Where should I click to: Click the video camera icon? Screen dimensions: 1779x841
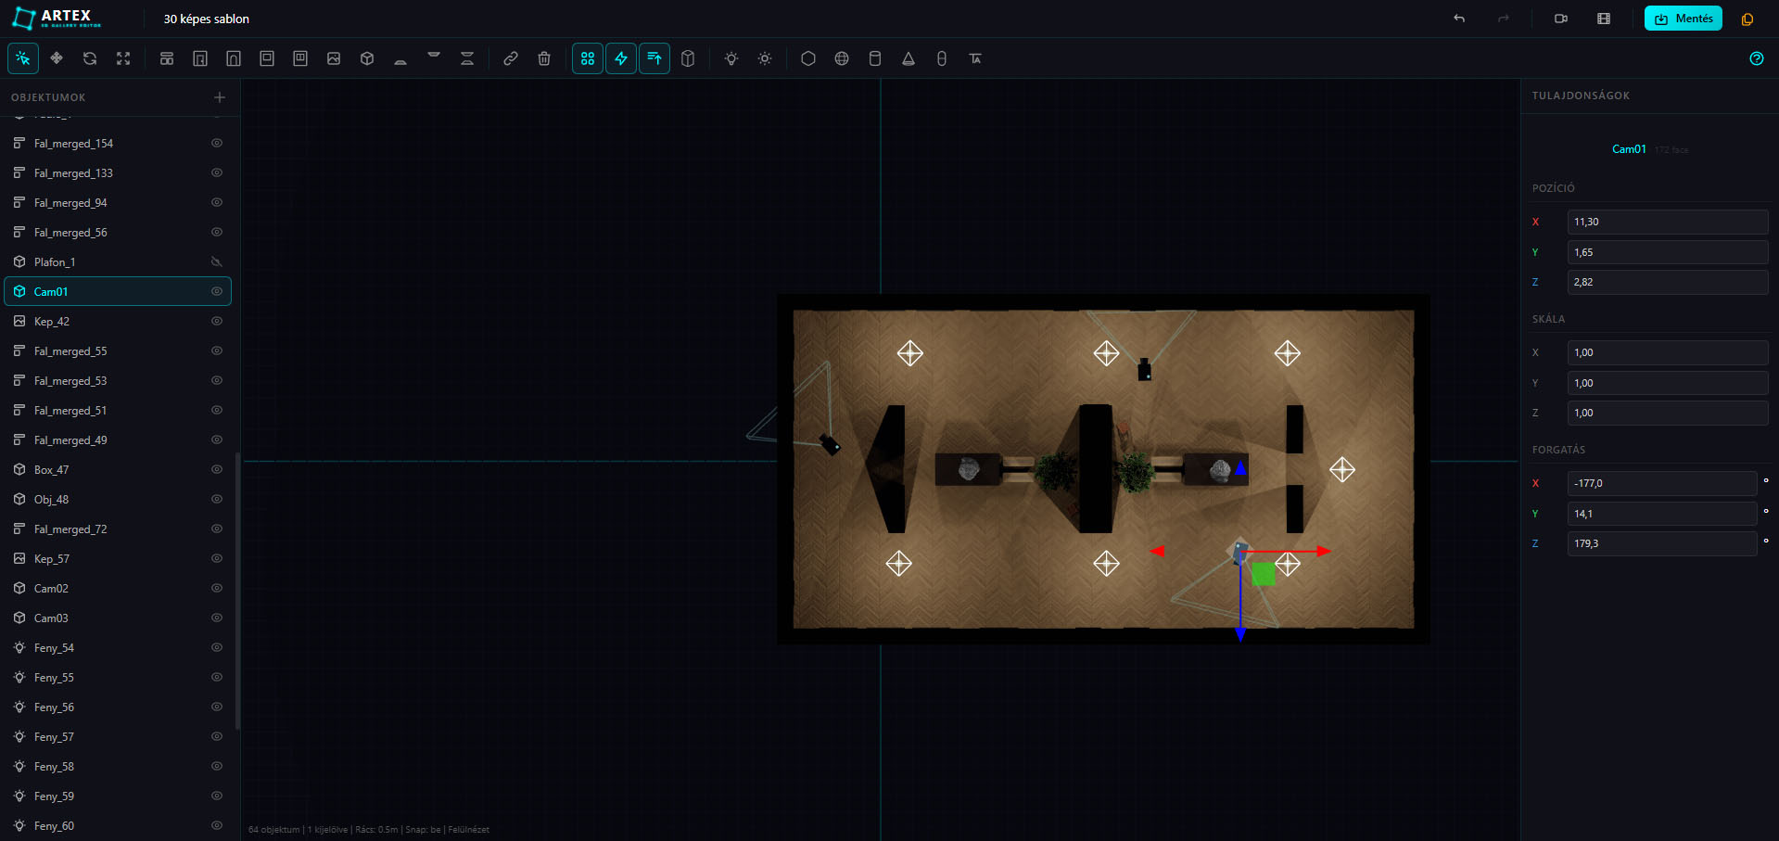1561,19
